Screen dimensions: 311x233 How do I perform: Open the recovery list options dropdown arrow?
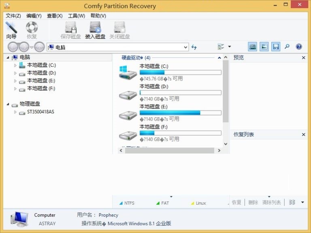(x=302, y=202)
